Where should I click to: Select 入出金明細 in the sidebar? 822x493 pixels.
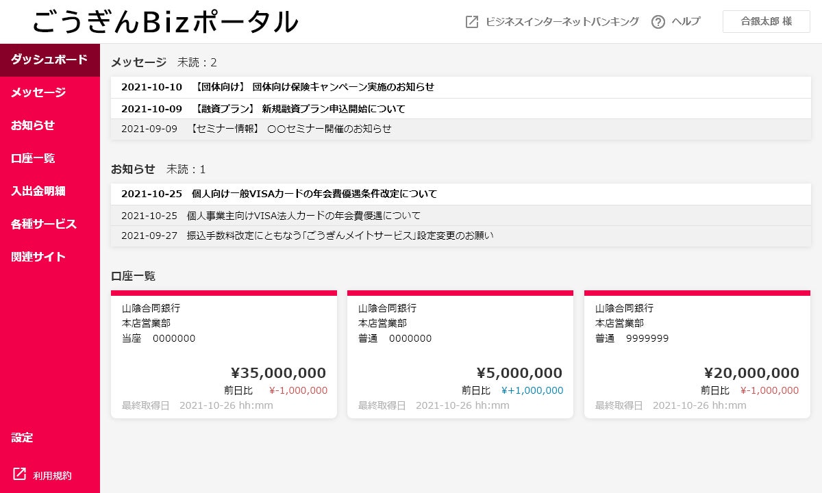[x=38, y=191]
